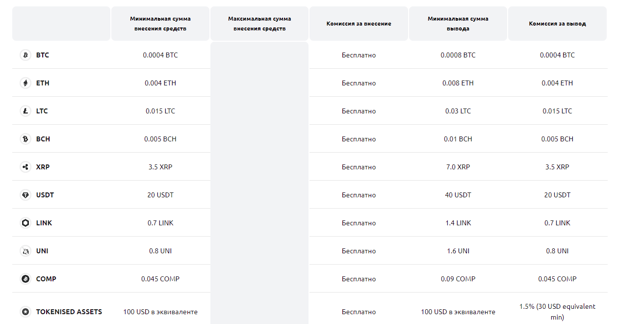This screenshot has width=618, height=324.
Task: Click the Litecoin (LTC) coin icon
Action: click(x=26, y=111)
